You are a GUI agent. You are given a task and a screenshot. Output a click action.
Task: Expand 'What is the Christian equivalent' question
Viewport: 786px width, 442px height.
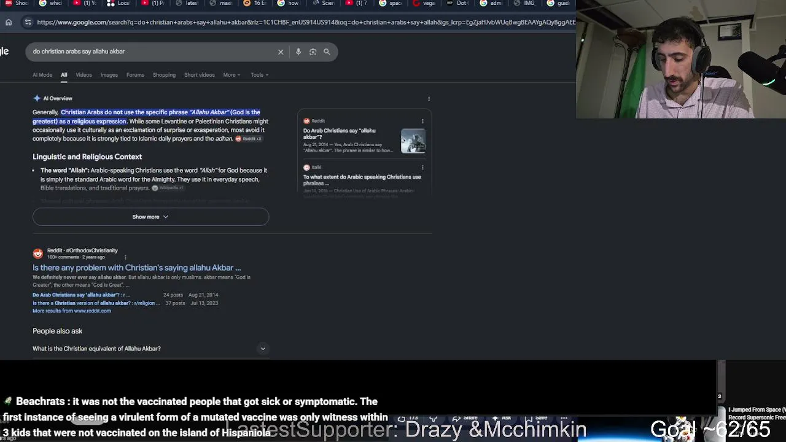150,349
